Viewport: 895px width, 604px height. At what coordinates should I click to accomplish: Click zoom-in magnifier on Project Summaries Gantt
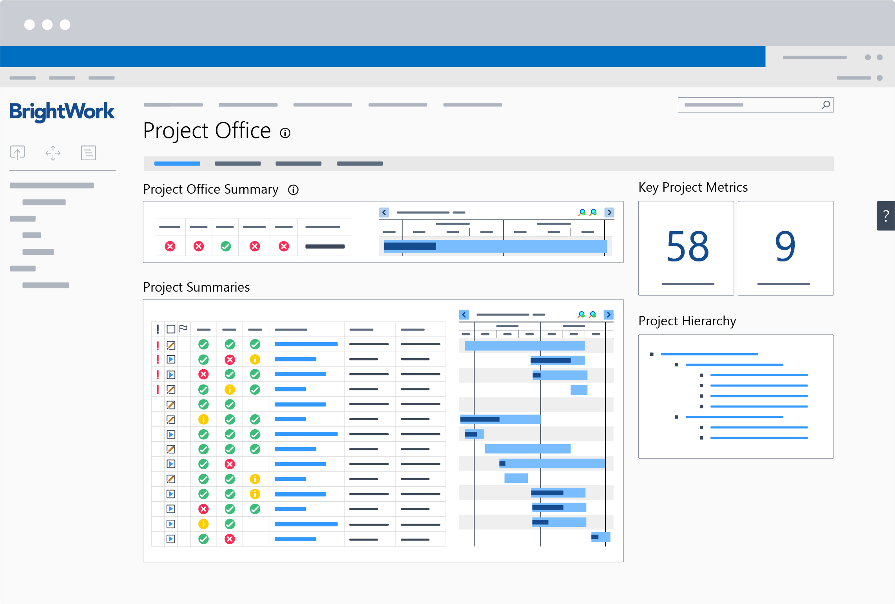pyautogui.click(x=582, y=314)
